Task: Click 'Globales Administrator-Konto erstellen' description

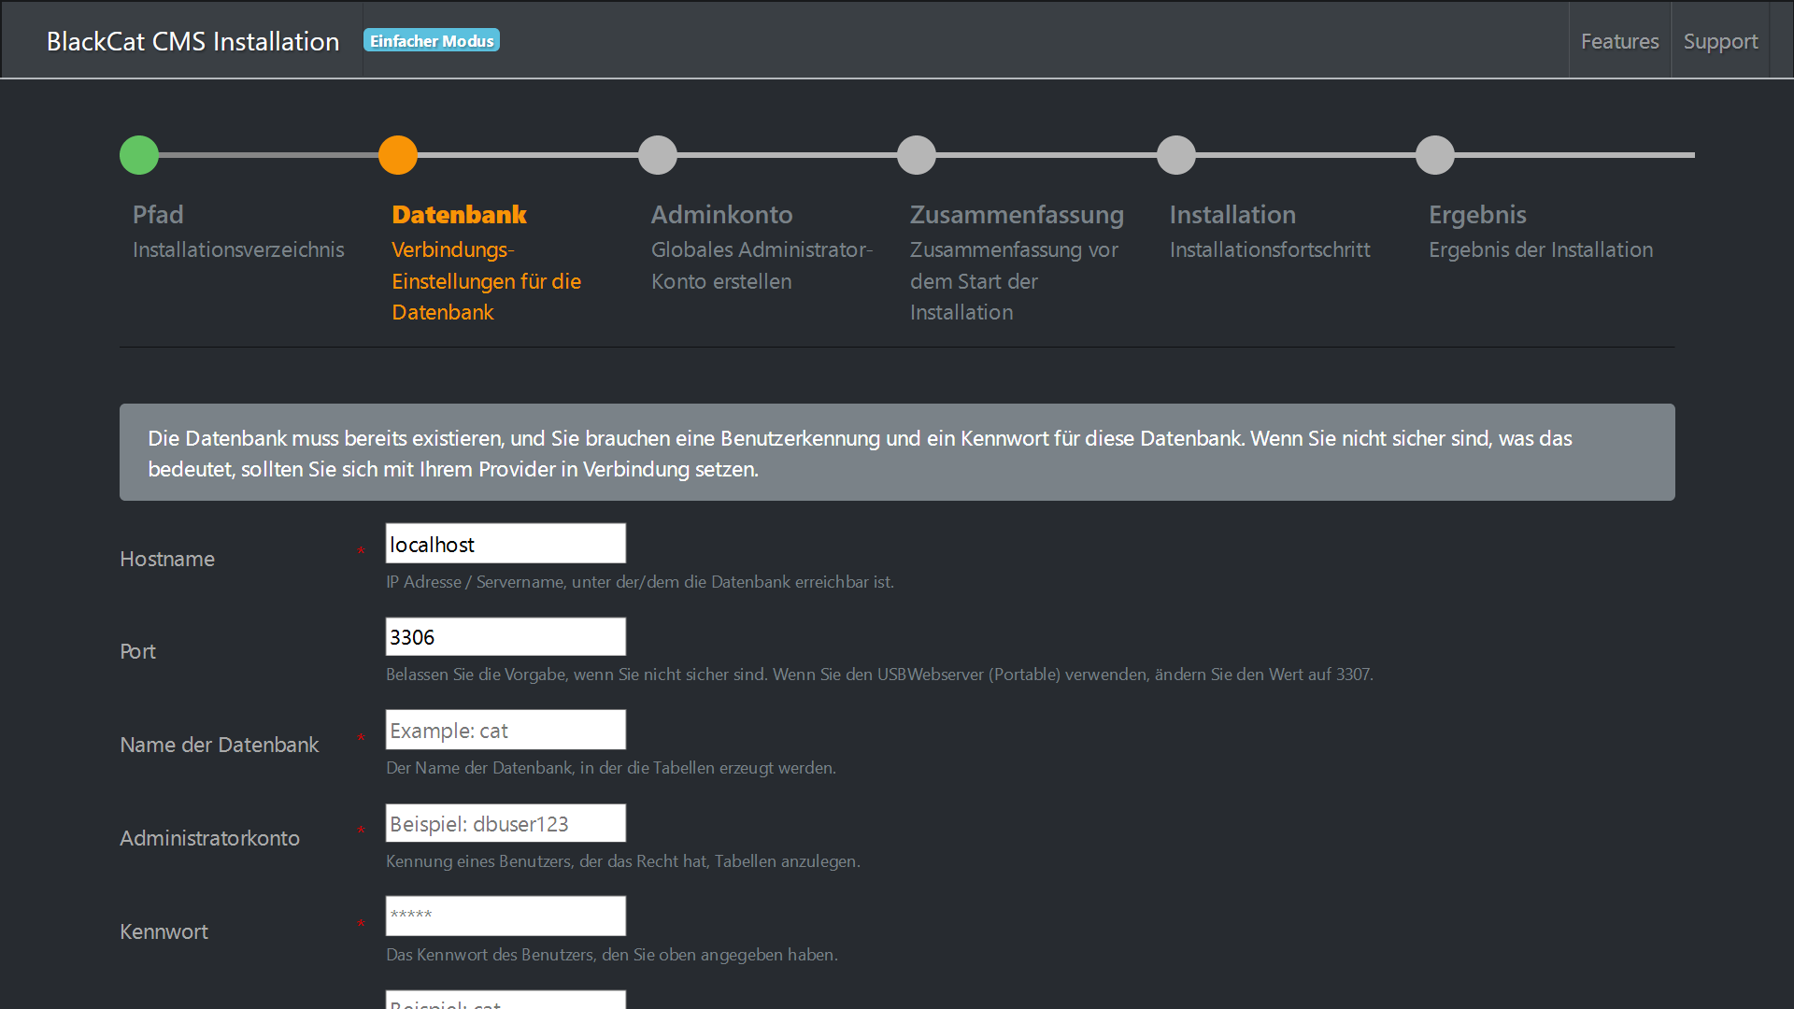Action: point(762,265)
